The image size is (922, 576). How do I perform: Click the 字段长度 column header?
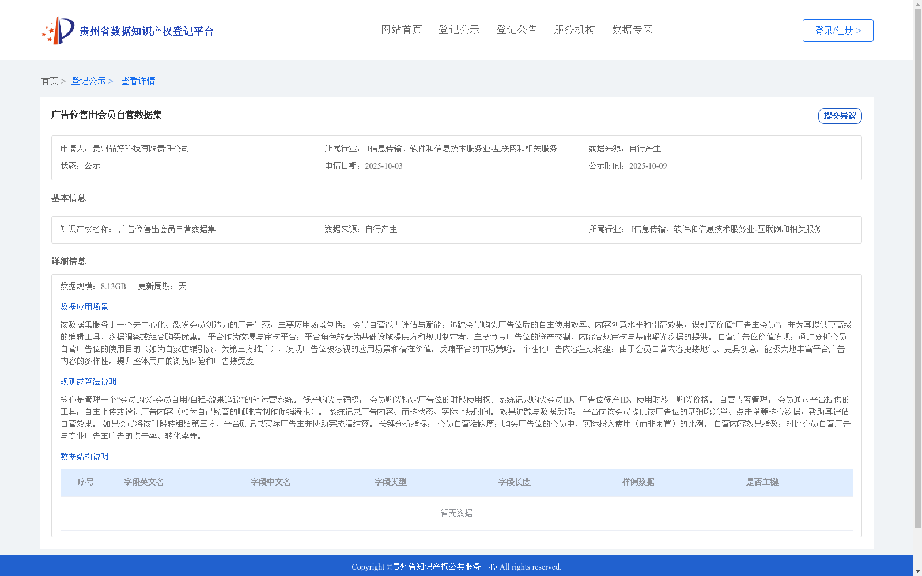[515, 482]
